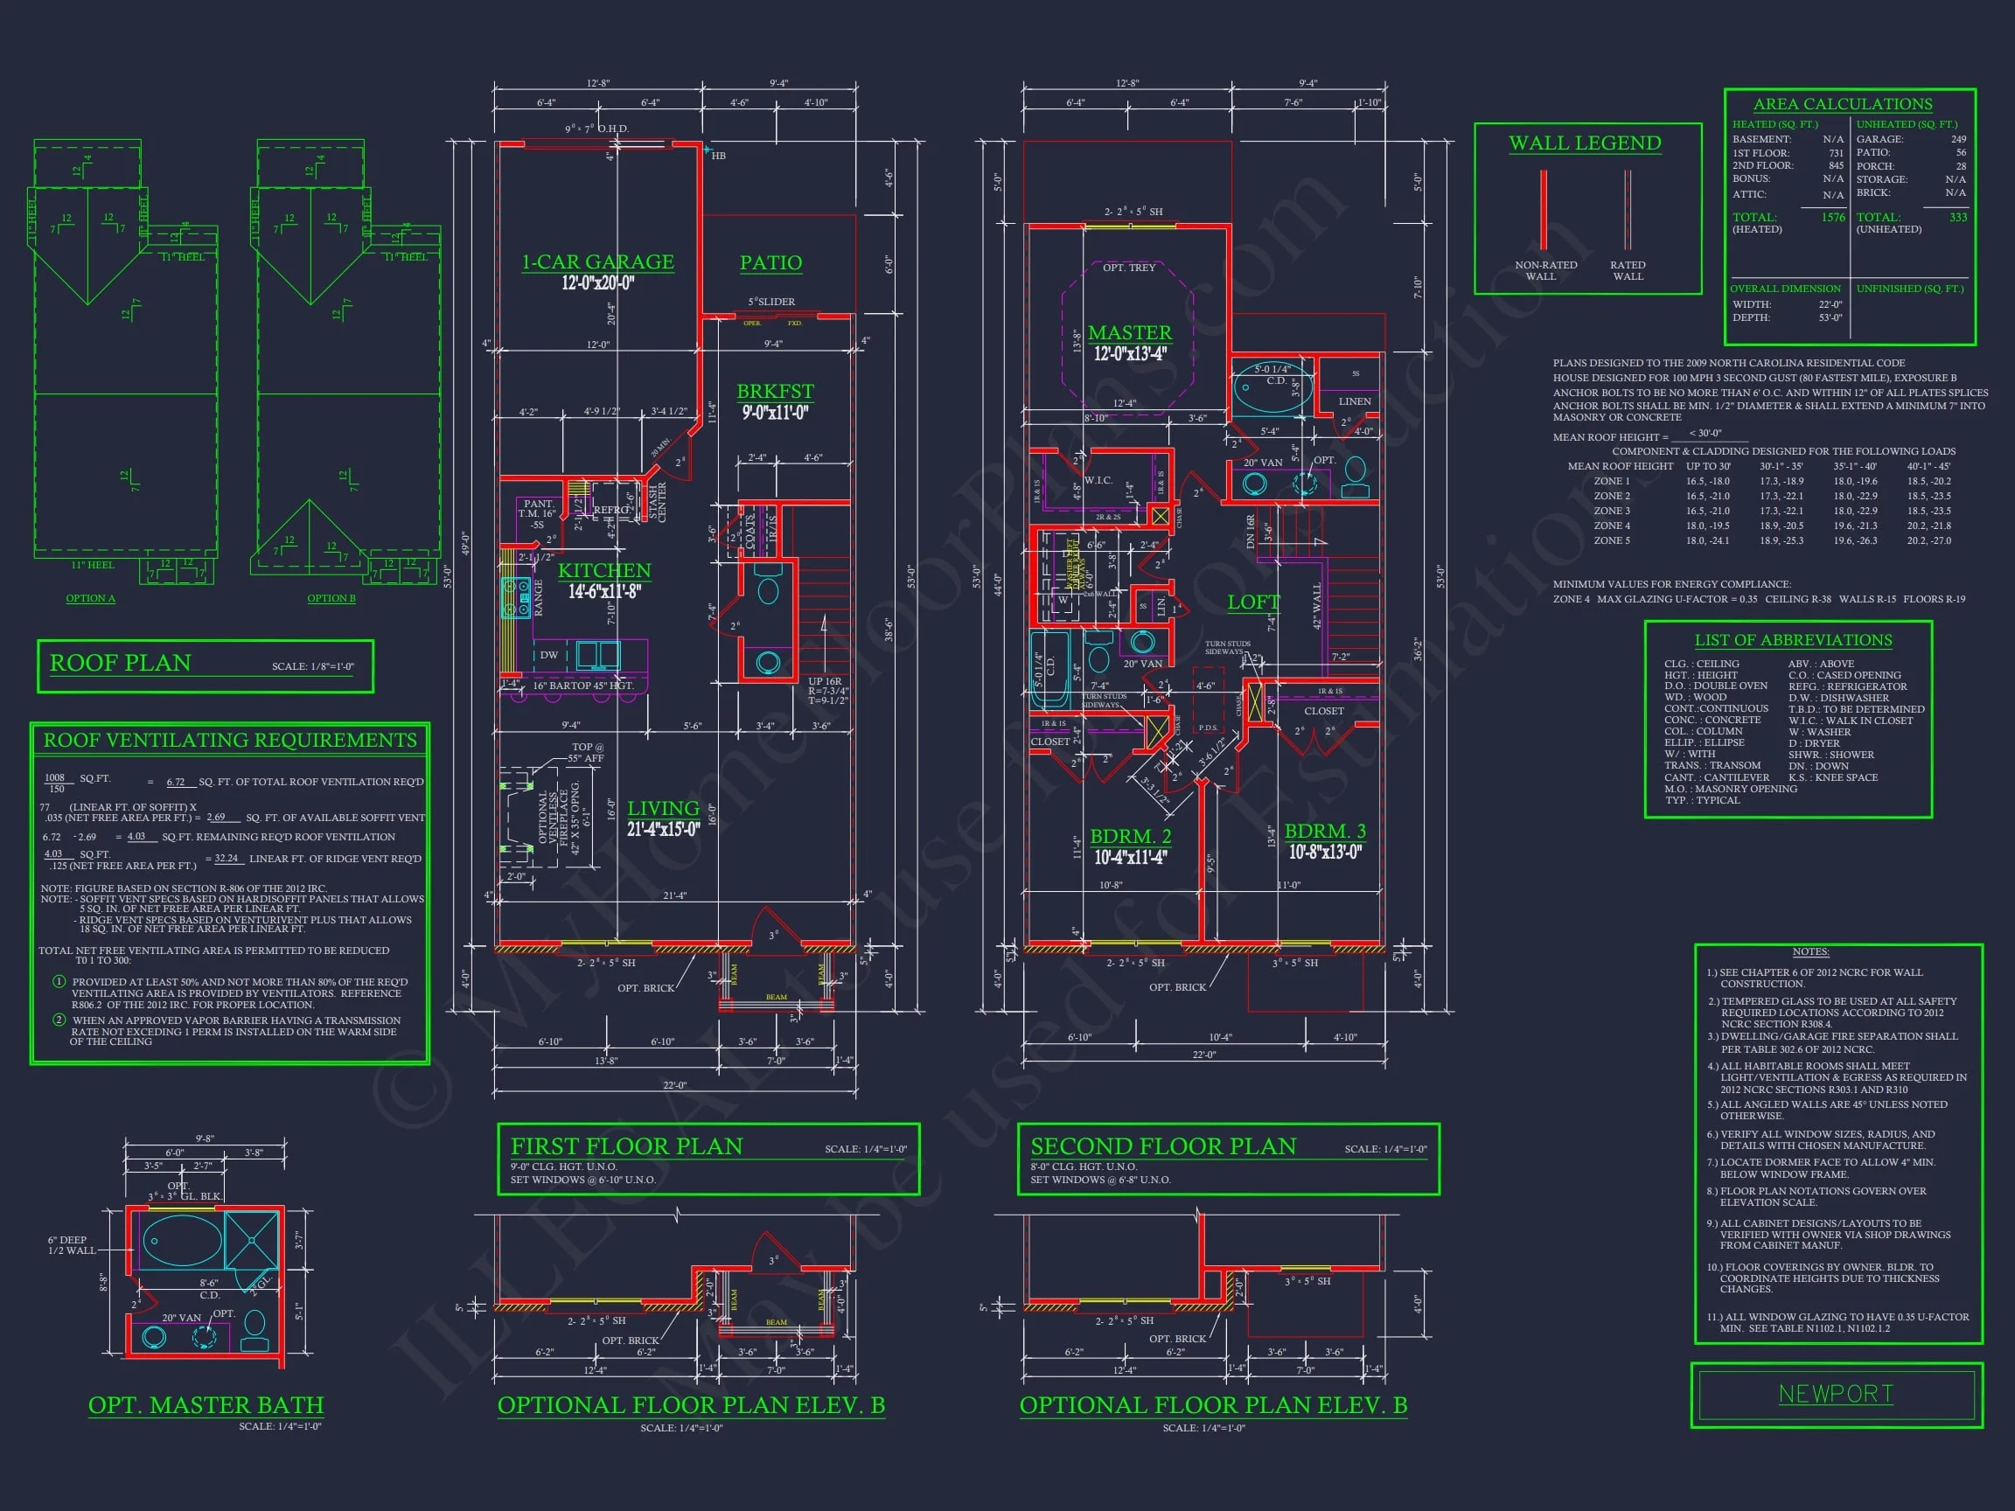Click the AREA CALCULATIONS heading
This screenshot has width=2015, height=1511.
point(1842,104)
